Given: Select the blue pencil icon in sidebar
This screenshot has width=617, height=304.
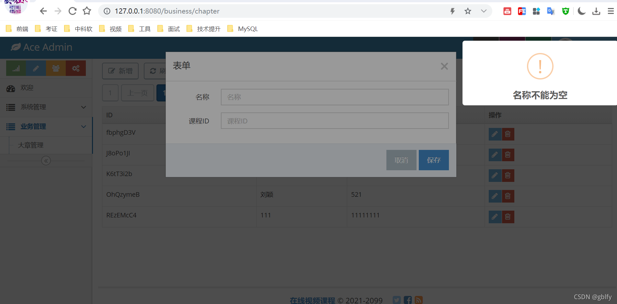Looking at the screenshot, I should (36, 68).
